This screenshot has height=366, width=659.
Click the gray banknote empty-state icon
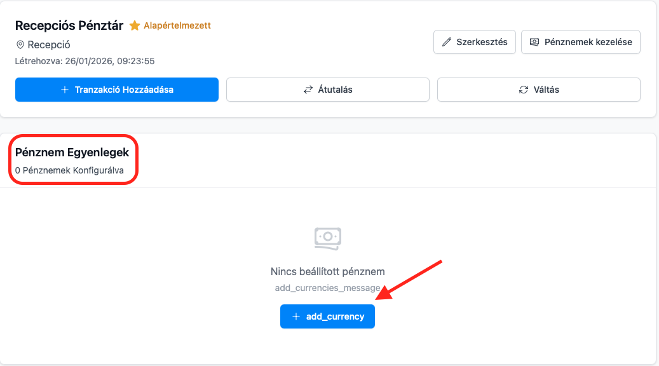[328, 238]
